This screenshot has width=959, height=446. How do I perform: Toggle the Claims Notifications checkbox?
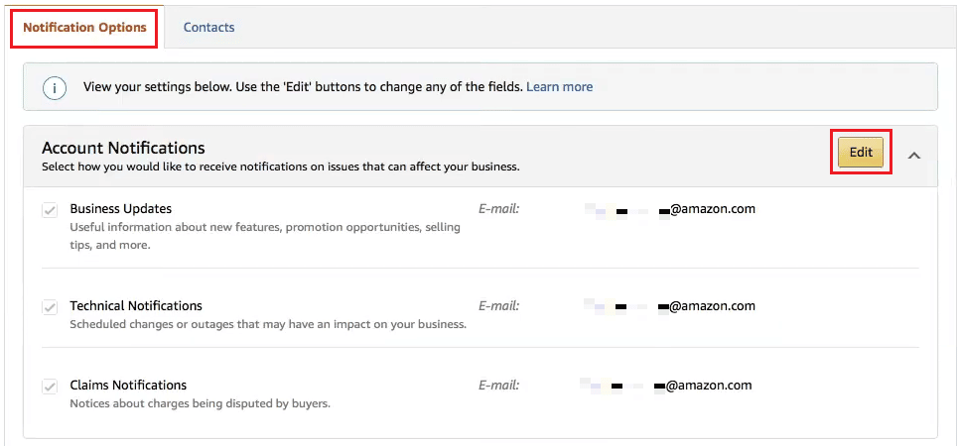click(50, 387)
